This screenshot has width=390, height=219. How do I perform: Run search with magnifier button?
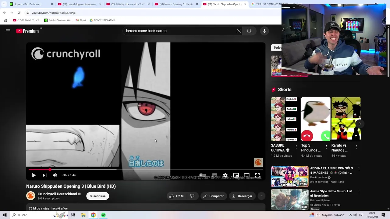(249, 31)
